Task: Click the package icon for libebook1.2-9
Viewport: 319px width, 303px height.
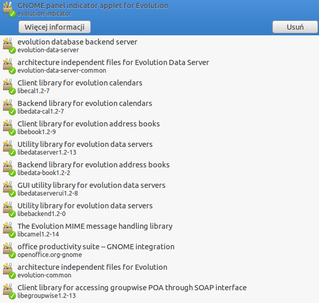Action: point(9,127)
